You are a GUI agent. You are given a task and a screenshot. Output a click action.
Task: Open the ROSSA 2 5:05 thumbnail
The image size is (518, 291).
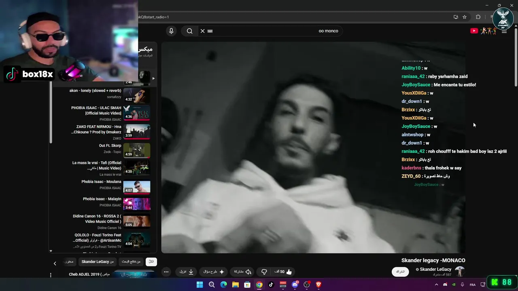click(137, 221)
